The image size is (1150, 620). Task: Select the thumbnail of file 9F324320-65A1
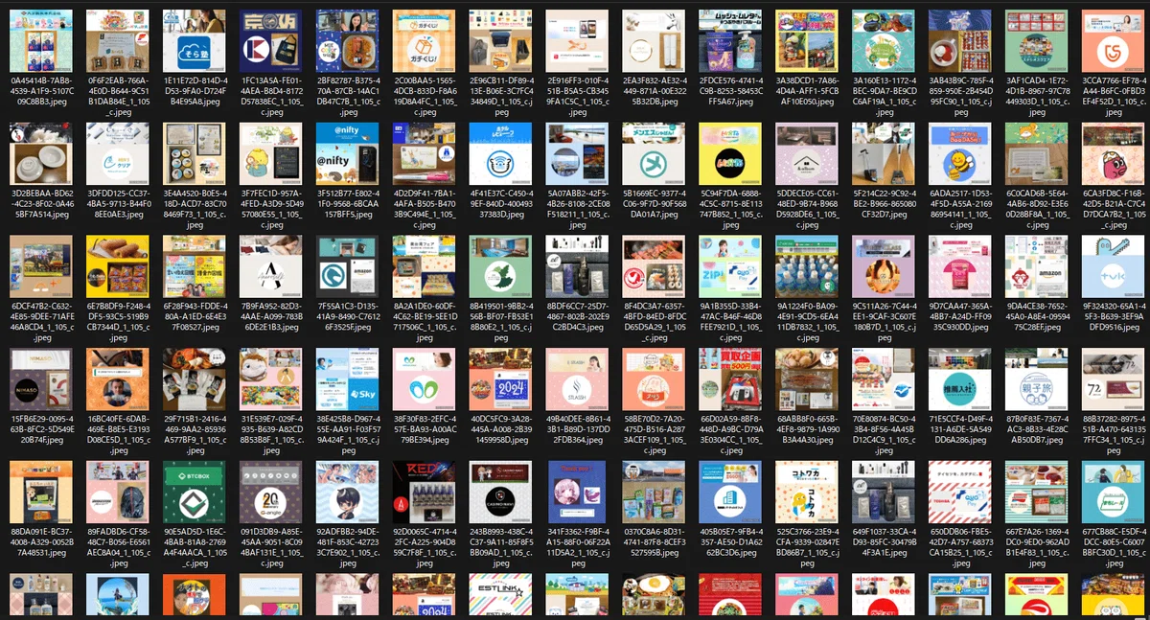1115,266
